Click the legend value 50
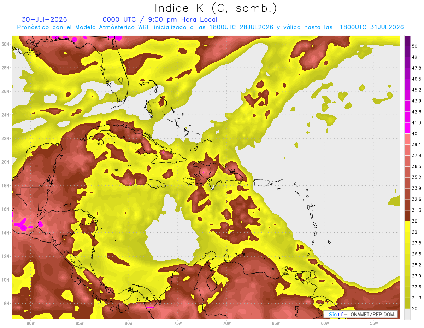This screenshot has width=424, height=328. (x=415, y=46)
